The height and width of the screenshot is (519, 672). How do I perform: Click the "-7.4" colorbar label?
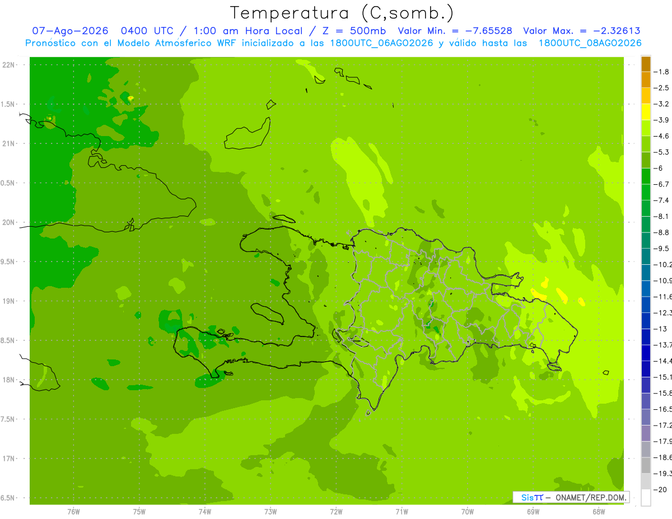661,200
